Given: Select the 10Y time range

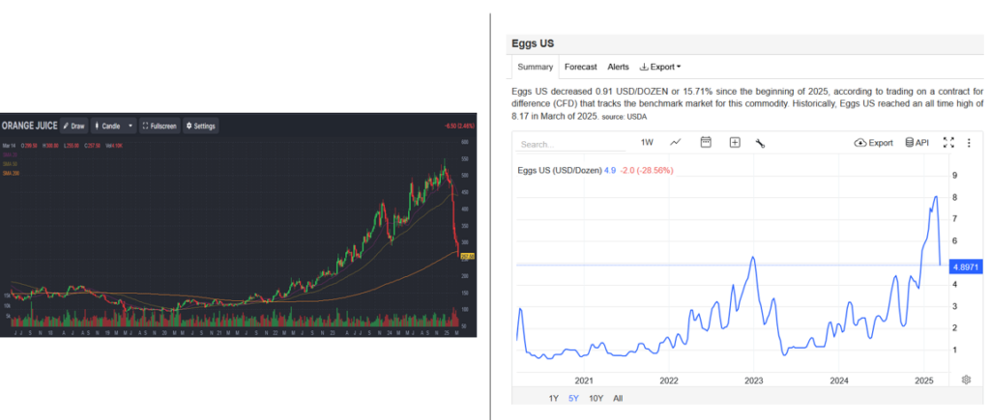Looking at the screenshot, I should 596,398.
